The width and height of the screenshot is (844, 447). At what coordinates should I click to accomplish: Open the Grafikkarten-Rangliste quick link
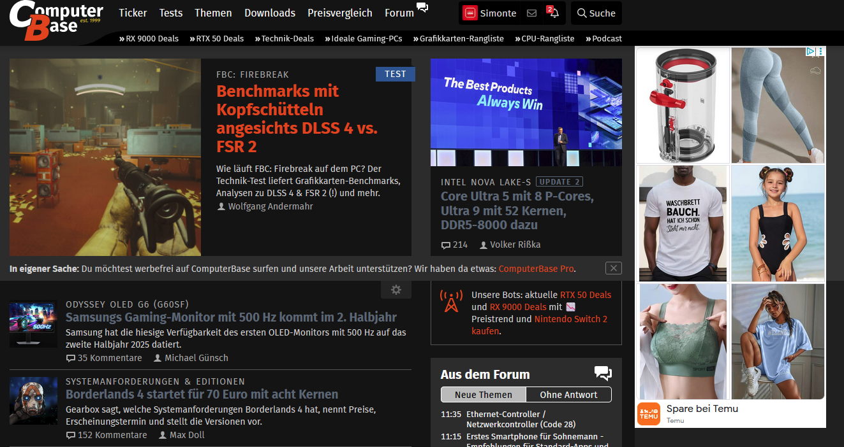click(x=458, y=38)
